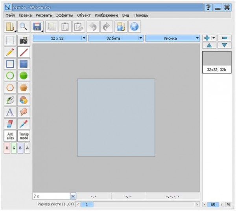Open the Эффекты menu

coord(65,15)
